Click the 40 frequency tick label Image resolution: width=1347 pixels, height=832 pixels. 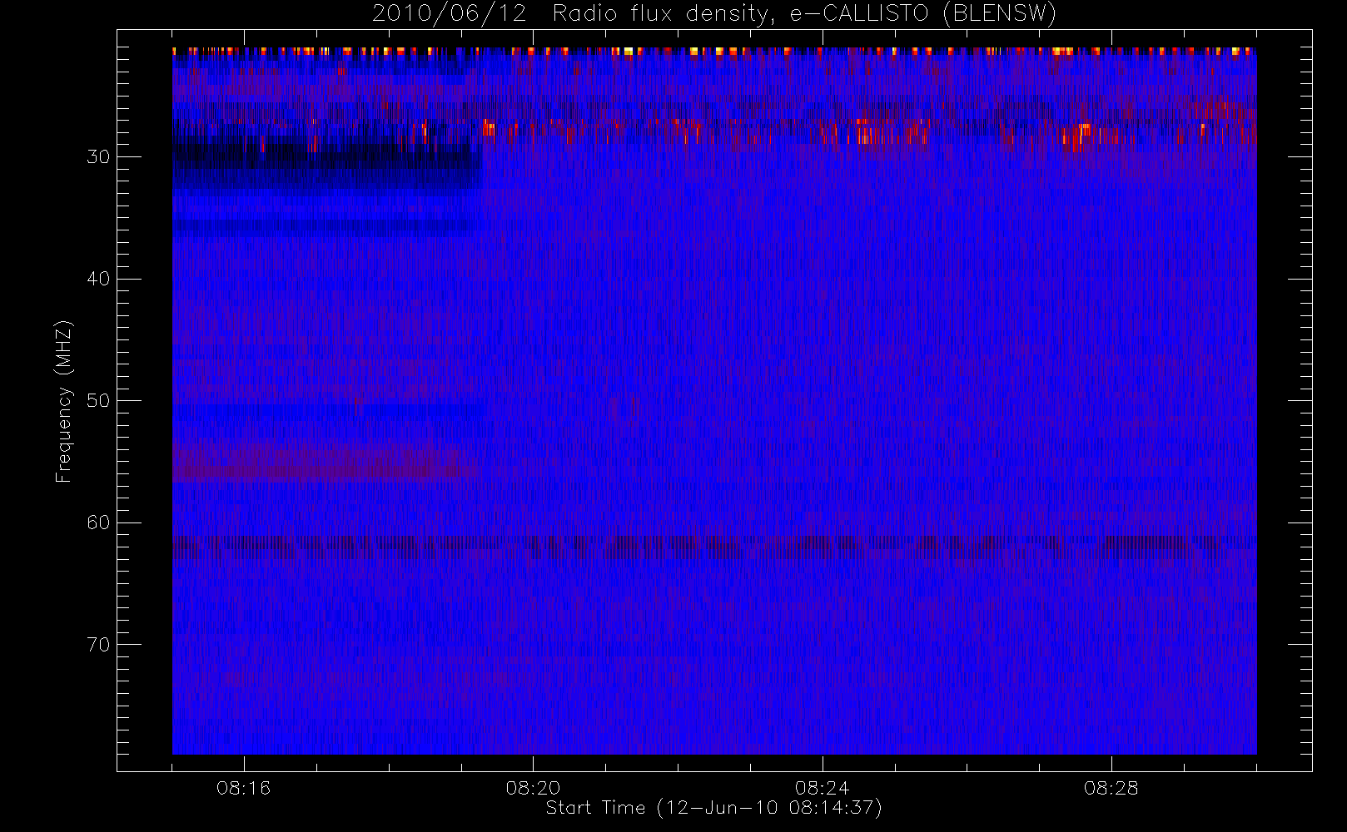click(98, 279)
